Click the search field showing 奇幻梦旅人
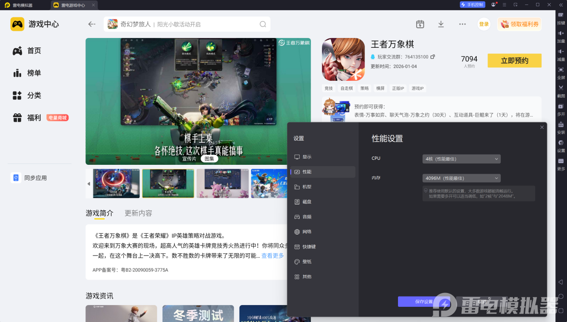This screenshot has height=322, width=567. click(187, 24)
